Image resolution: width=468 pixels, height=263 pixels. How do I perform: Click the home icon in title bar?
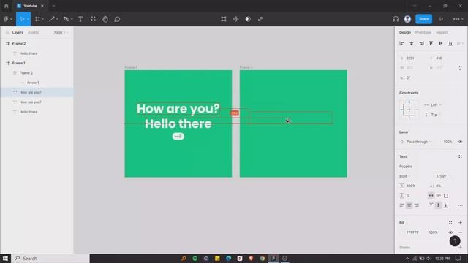[7, 6]
